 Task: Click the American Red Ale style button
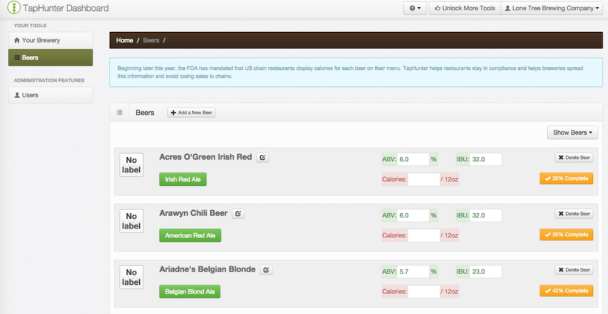[x=190, y=236]
